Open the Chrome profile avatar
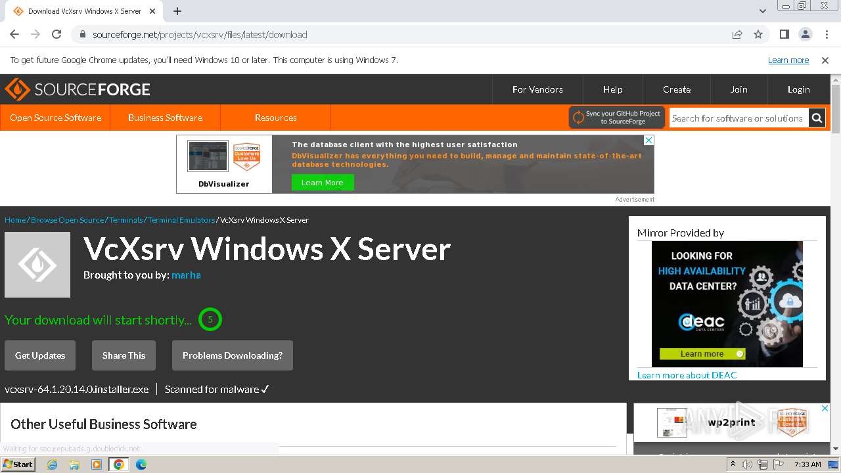841x473 pixels. [806, 35]
